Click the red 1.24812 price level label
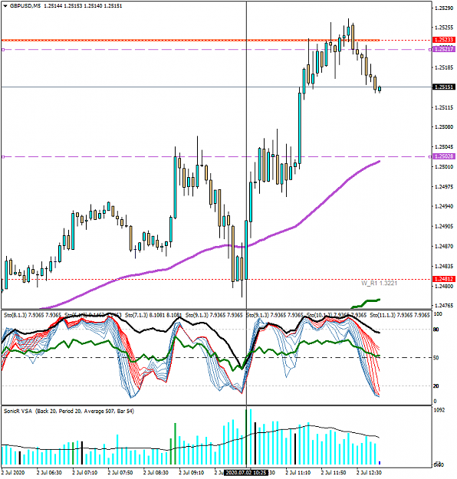 (444, 279)
